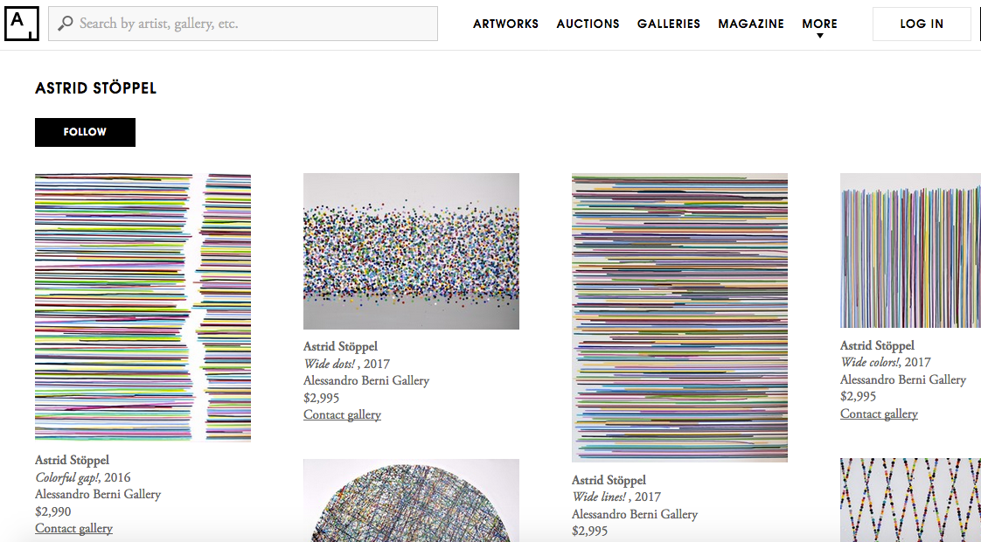Click the $2,995 price under Wide dots!
Screen dimensions: 981x542
322,398
